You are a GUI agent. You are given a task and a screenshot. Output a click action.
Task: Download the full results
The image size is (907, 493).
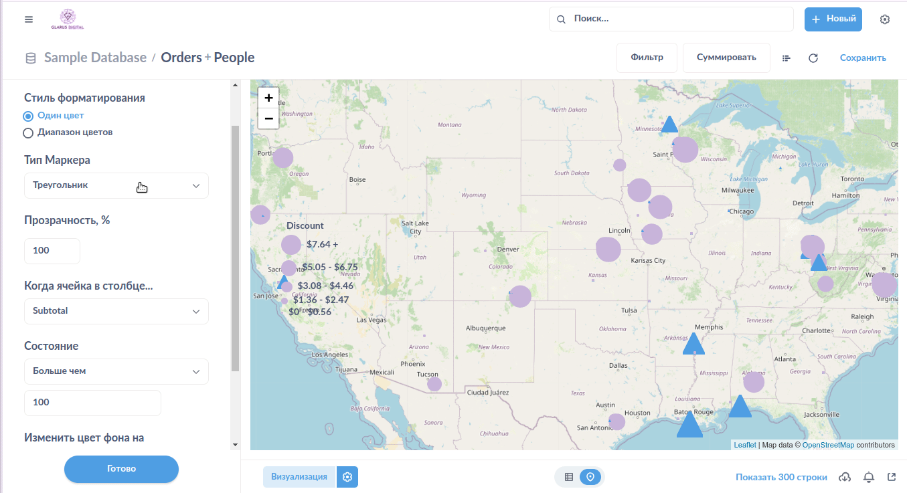pyautogui.click(x=845, y=477)
